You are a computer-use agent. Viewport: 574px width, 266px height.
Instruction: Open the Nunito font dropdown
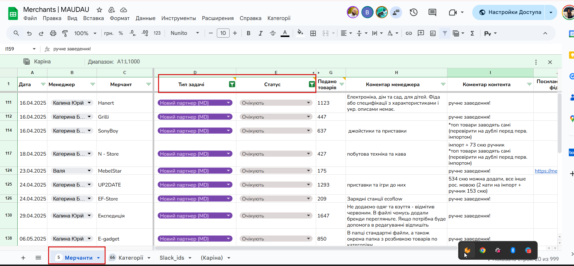185,33
